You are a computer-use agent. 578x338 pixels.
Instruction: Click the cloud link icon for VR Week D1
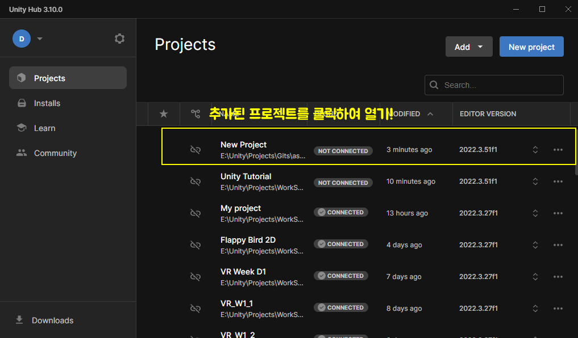(196, 277)
